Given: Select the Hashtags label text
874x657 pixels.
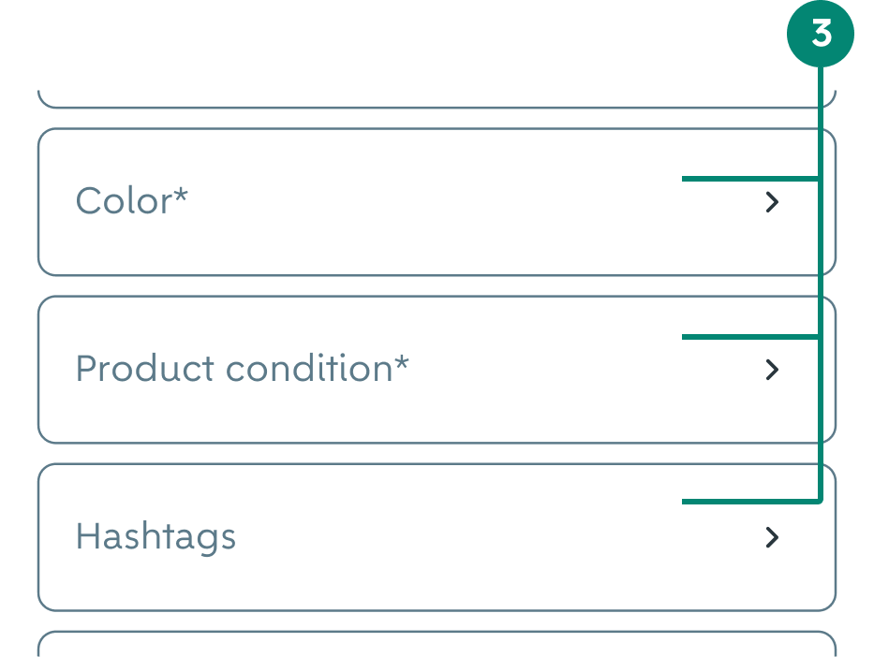Looking at the screenshot, I should (x=156, y=537).
